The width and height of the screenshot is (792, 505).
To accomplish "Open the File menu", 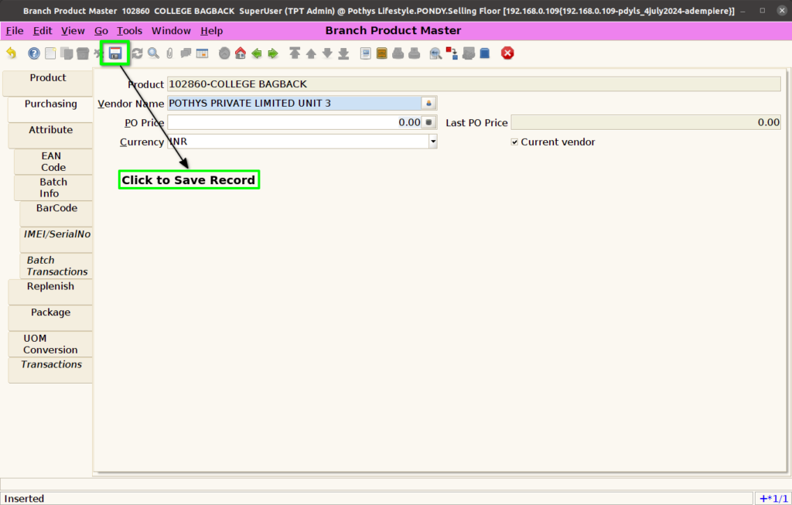I will click(x=15, y=31).
